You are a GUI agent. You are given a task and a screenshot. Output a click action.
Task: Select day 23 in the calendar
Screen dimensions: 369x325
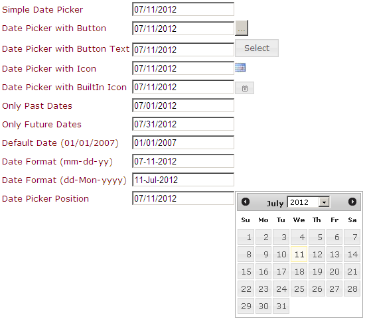click(263, 289)
